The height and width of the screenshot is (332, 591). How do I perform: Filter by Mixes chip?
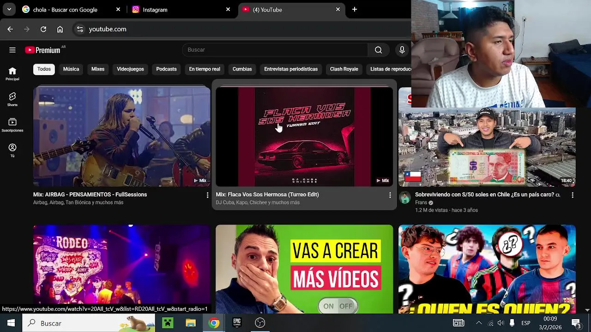tap(98, 69)
